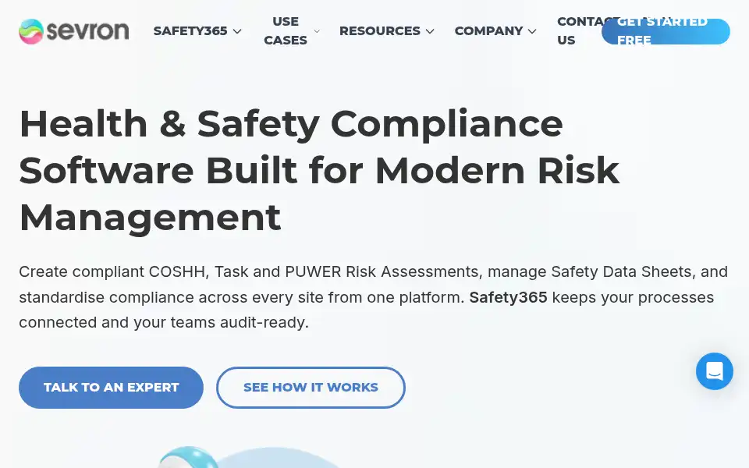Expand the Safety365 dropdown chevron
This screenshot has width=749, height=468.
tap(237, 31)
